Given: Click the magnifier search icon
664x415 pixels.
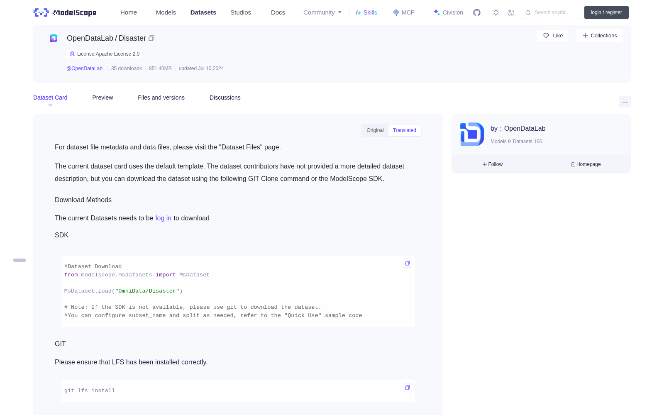Looking at the screenshot, I should [528, 12].
